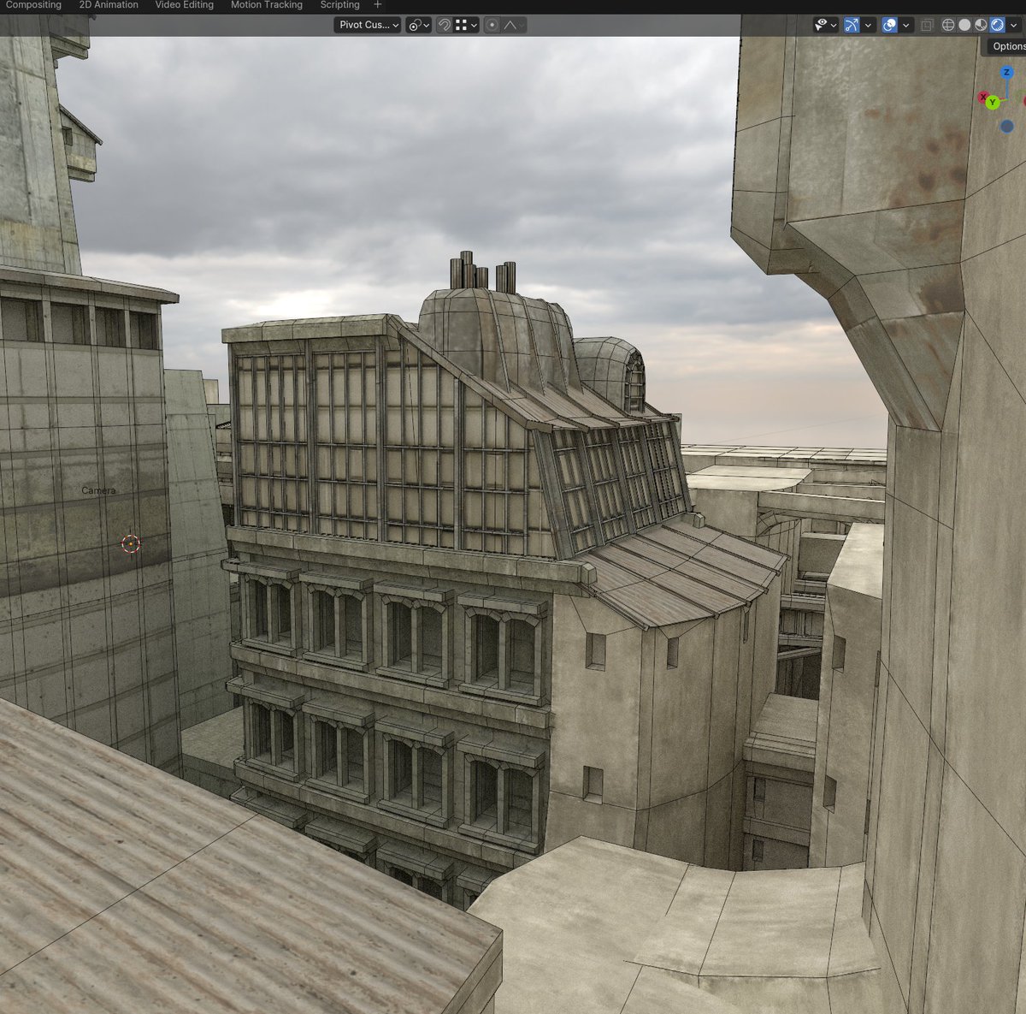Toggle snapping with the magnet icon
This screenshot has height=1014, width=1026.
pyautogui.click(x=444, y=25)
